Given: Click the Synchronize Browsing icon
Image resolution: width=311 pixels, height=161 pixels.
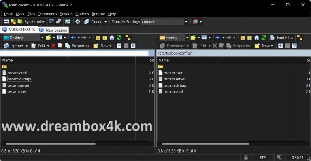Looking at the screenshot, I should (68, 22).
